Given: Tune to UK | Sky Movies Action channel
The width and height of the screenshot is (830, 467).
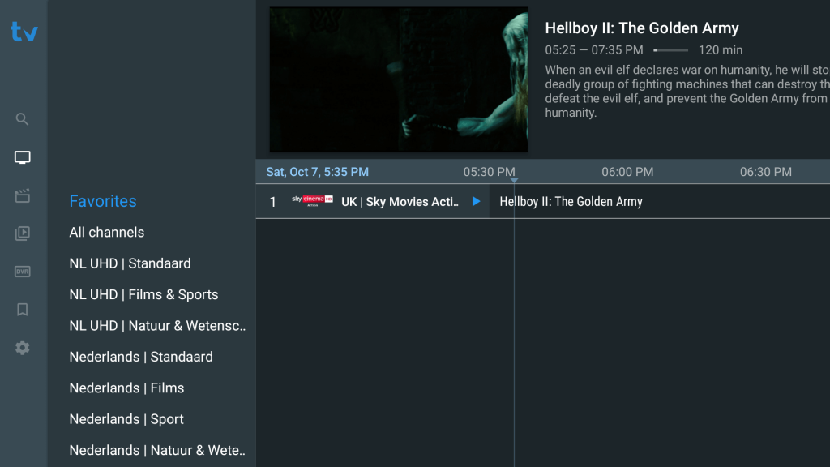Looking at the screenshot, I should (x=400, y=202).
